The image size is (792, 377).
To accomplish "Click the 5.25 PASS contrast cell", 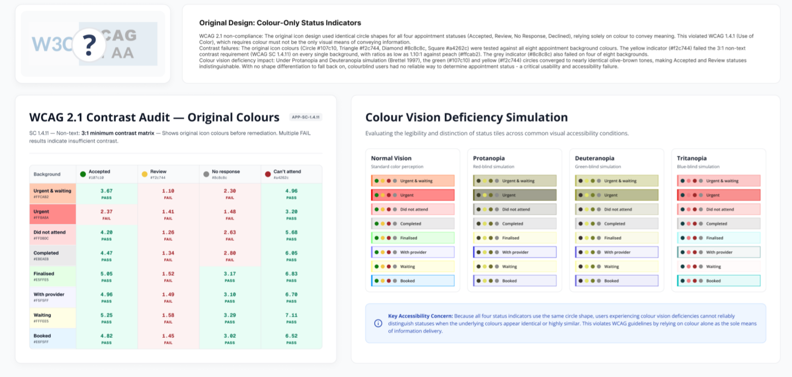I will tap(107, 318).
